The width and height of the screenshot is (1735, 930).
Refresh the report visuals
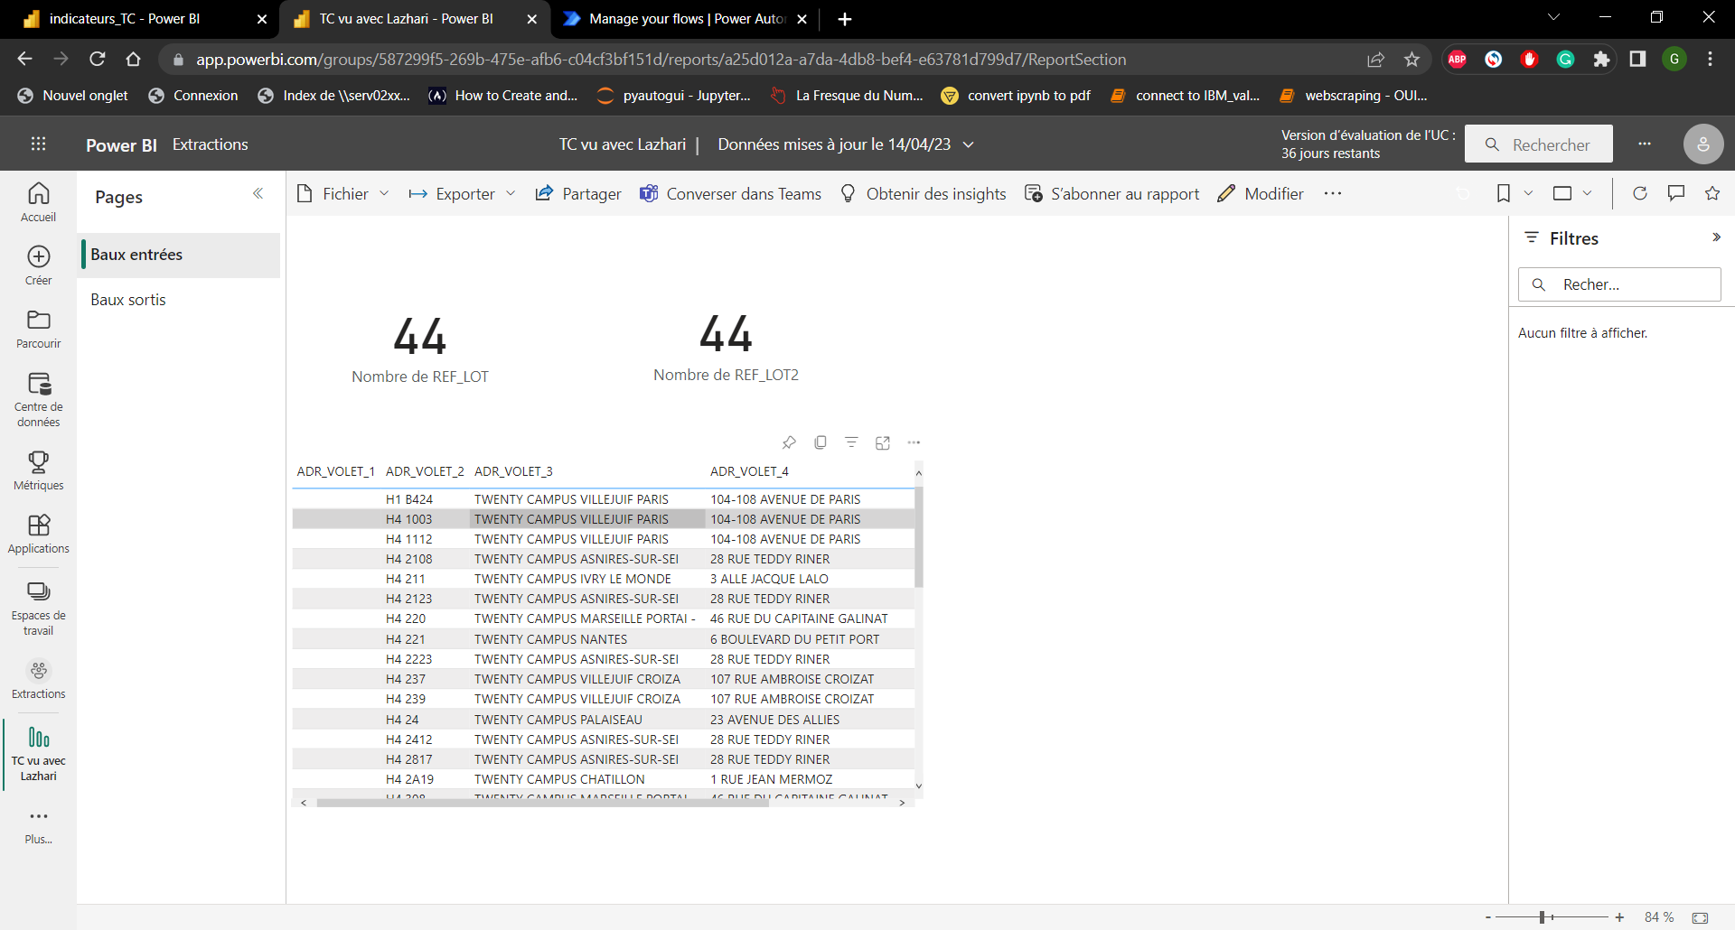point(1640,193)
